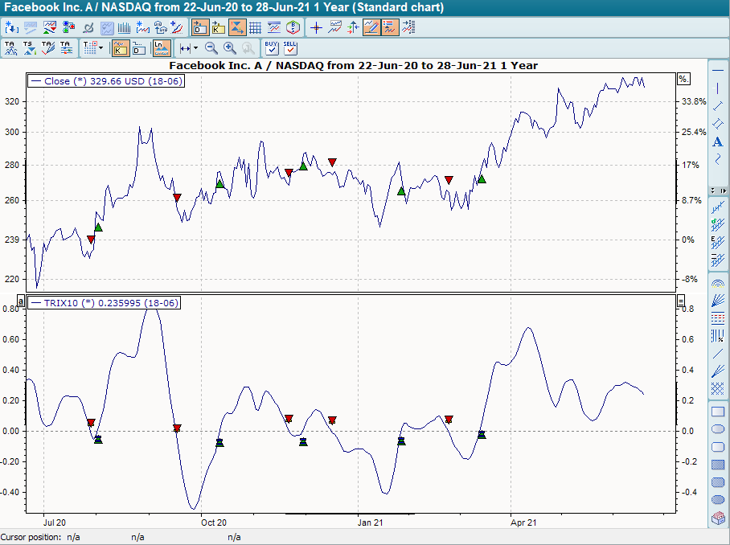Open the dropdown beside the T period icon
Viewport: 730px width, 545px height.
click(101, 48)
